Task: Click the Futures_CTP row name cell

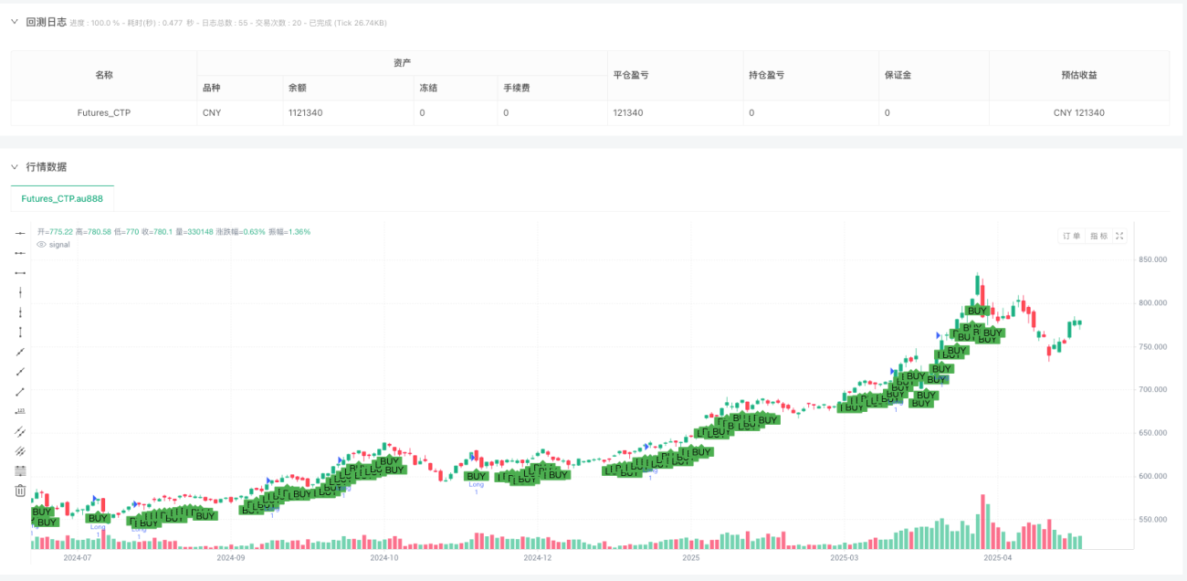Action: click(104, 113)
